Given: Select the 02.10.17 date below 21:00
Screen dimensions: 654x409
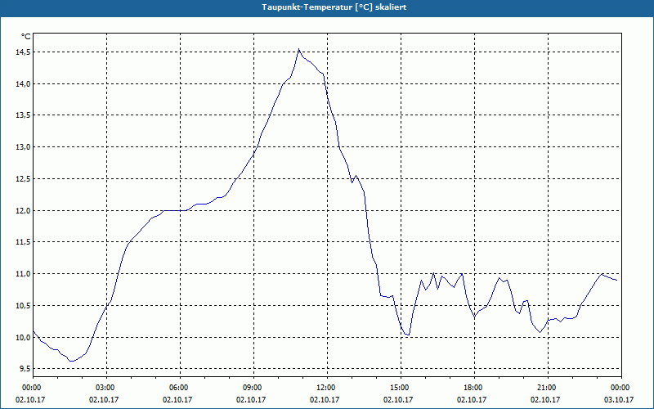Looking at the screenshot, I should coord(545,399).
